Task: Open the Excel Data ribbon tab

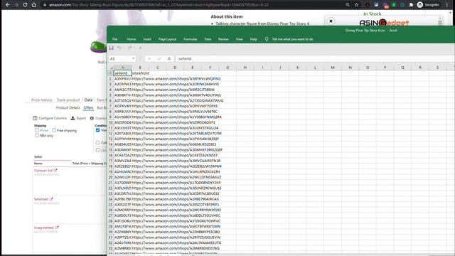Action: click(x=208, y=39)
